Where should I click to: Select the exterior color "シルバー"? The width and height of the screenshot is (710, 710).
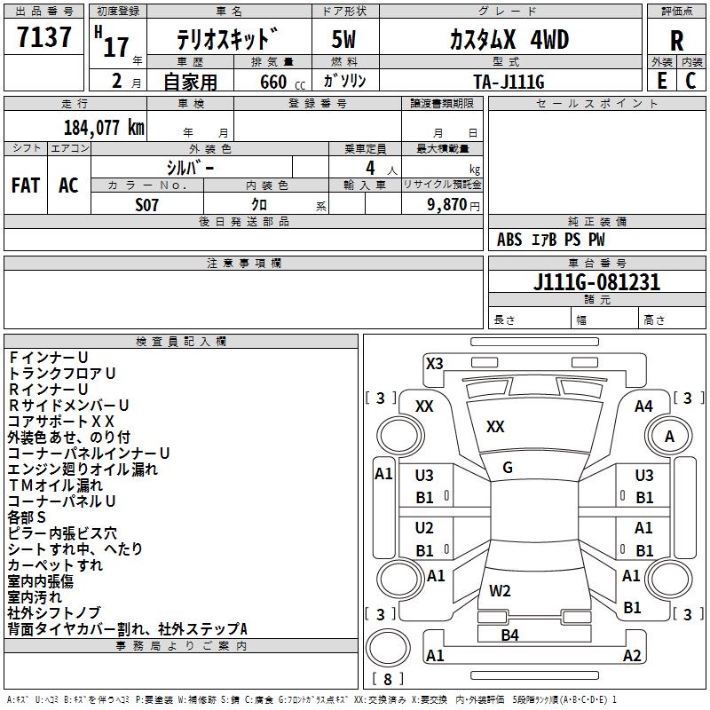click(190, 168)
